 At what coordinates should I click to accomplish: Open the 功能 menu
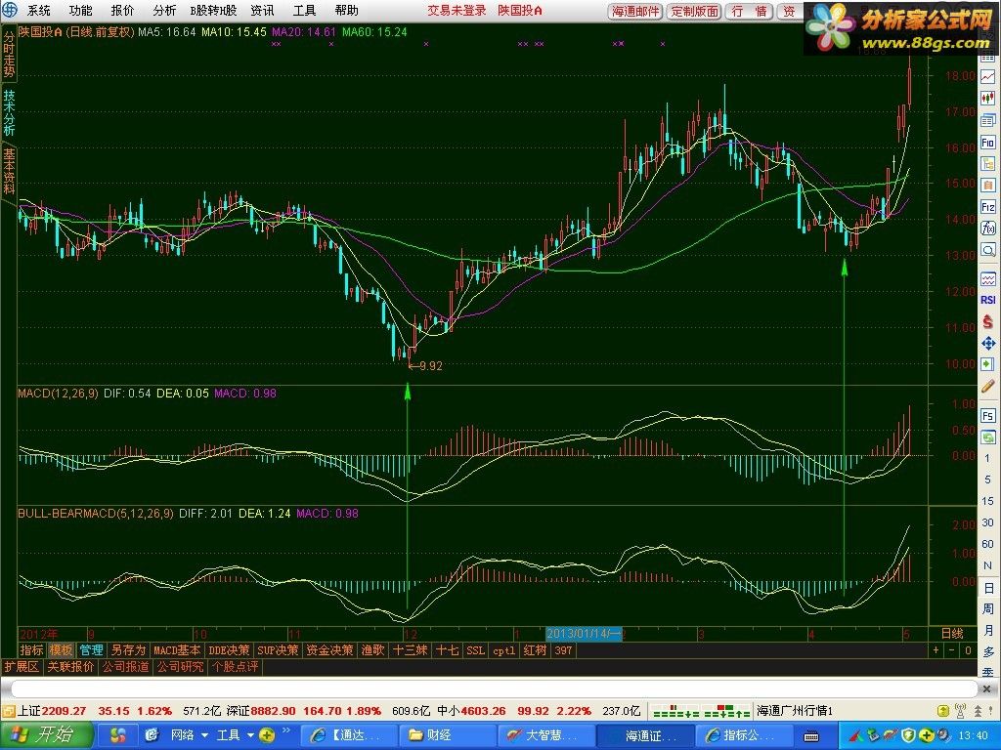click(x=80, y=10)
